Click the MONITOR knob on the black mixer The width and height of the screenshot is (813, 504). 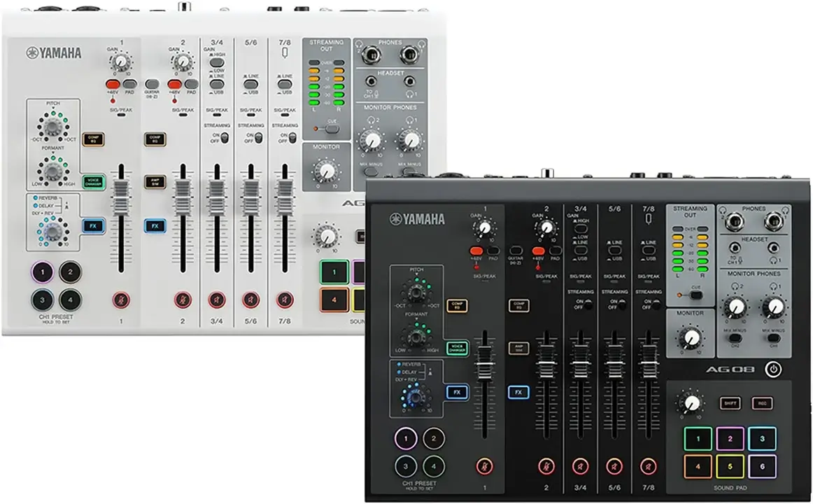(690, 338)
